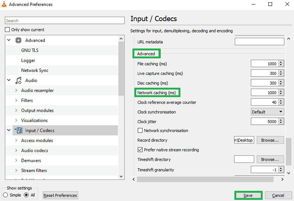Expand the Access modules node
This screenshot has height=201, width=294.
coord(16,140)
